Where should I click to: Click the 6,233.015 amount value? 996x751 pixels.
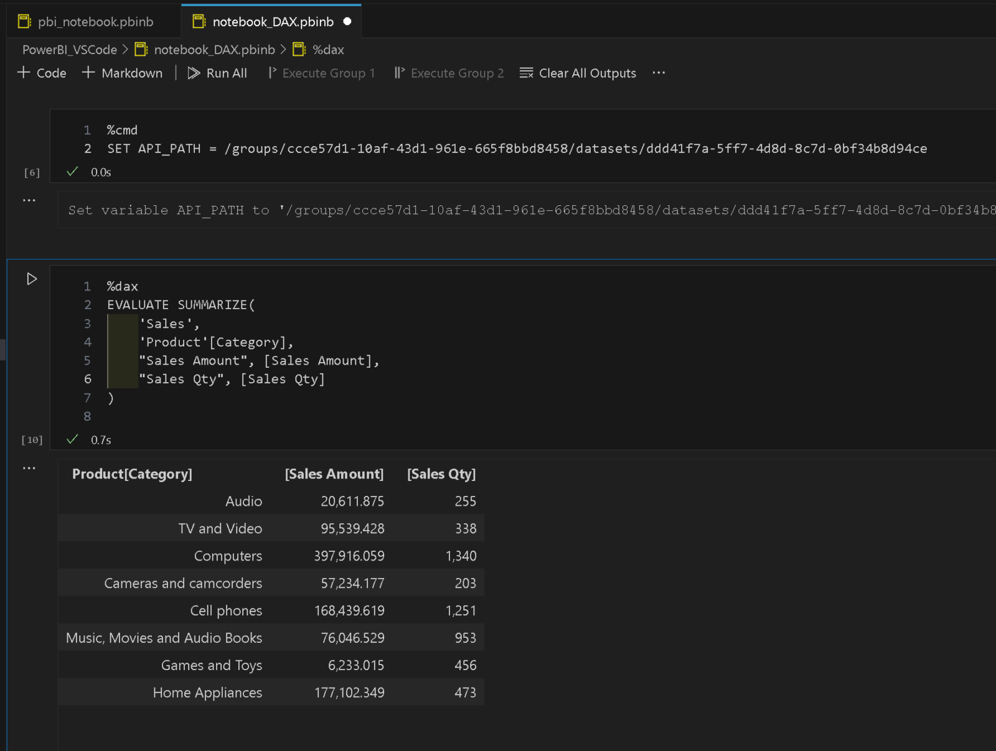tap(356, 666)
